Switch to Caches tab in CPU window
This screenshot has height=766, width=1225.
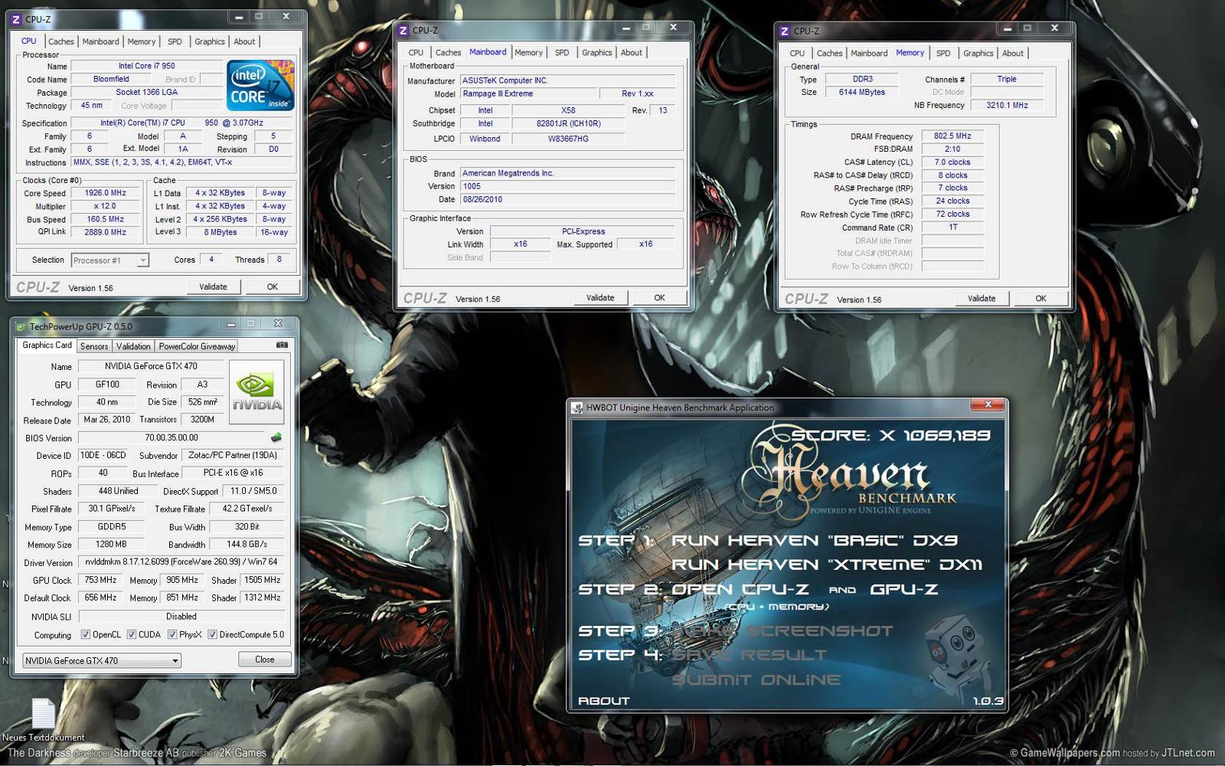coord(61,41)
